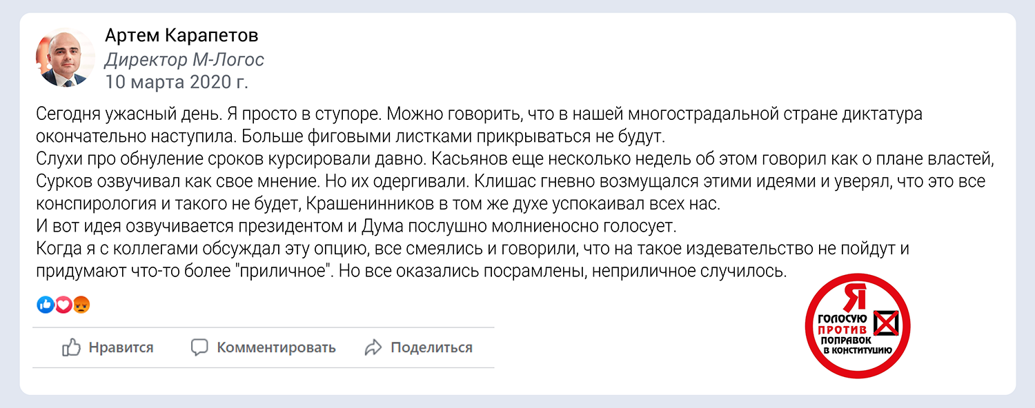Click the speech bubble comment icon
The width and height of the screenshot is (1035, 408).
point(199,347)
